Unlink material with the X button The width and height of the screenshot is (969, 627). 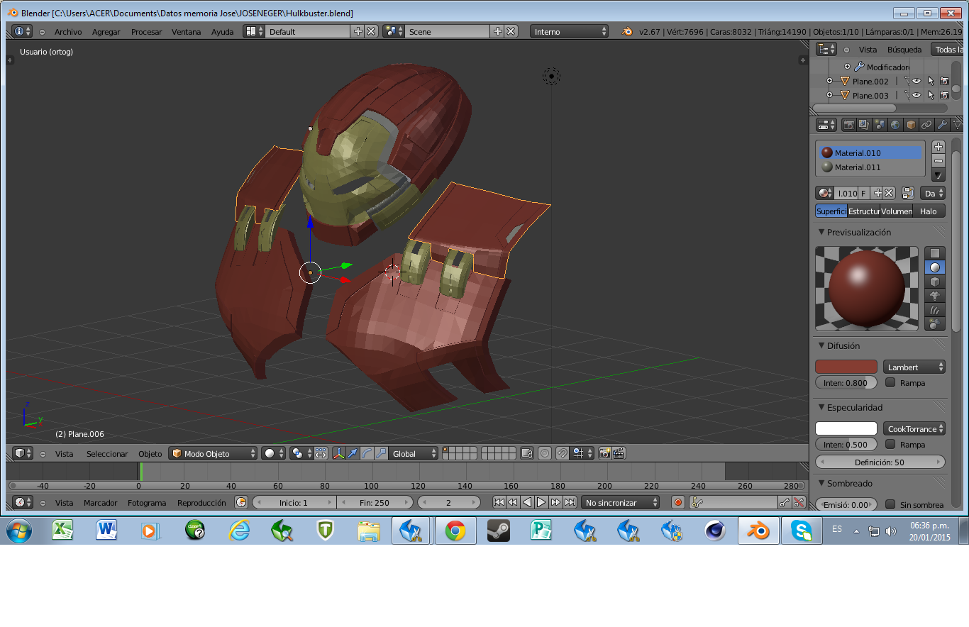pyautogui.click(x=888, y=193)
